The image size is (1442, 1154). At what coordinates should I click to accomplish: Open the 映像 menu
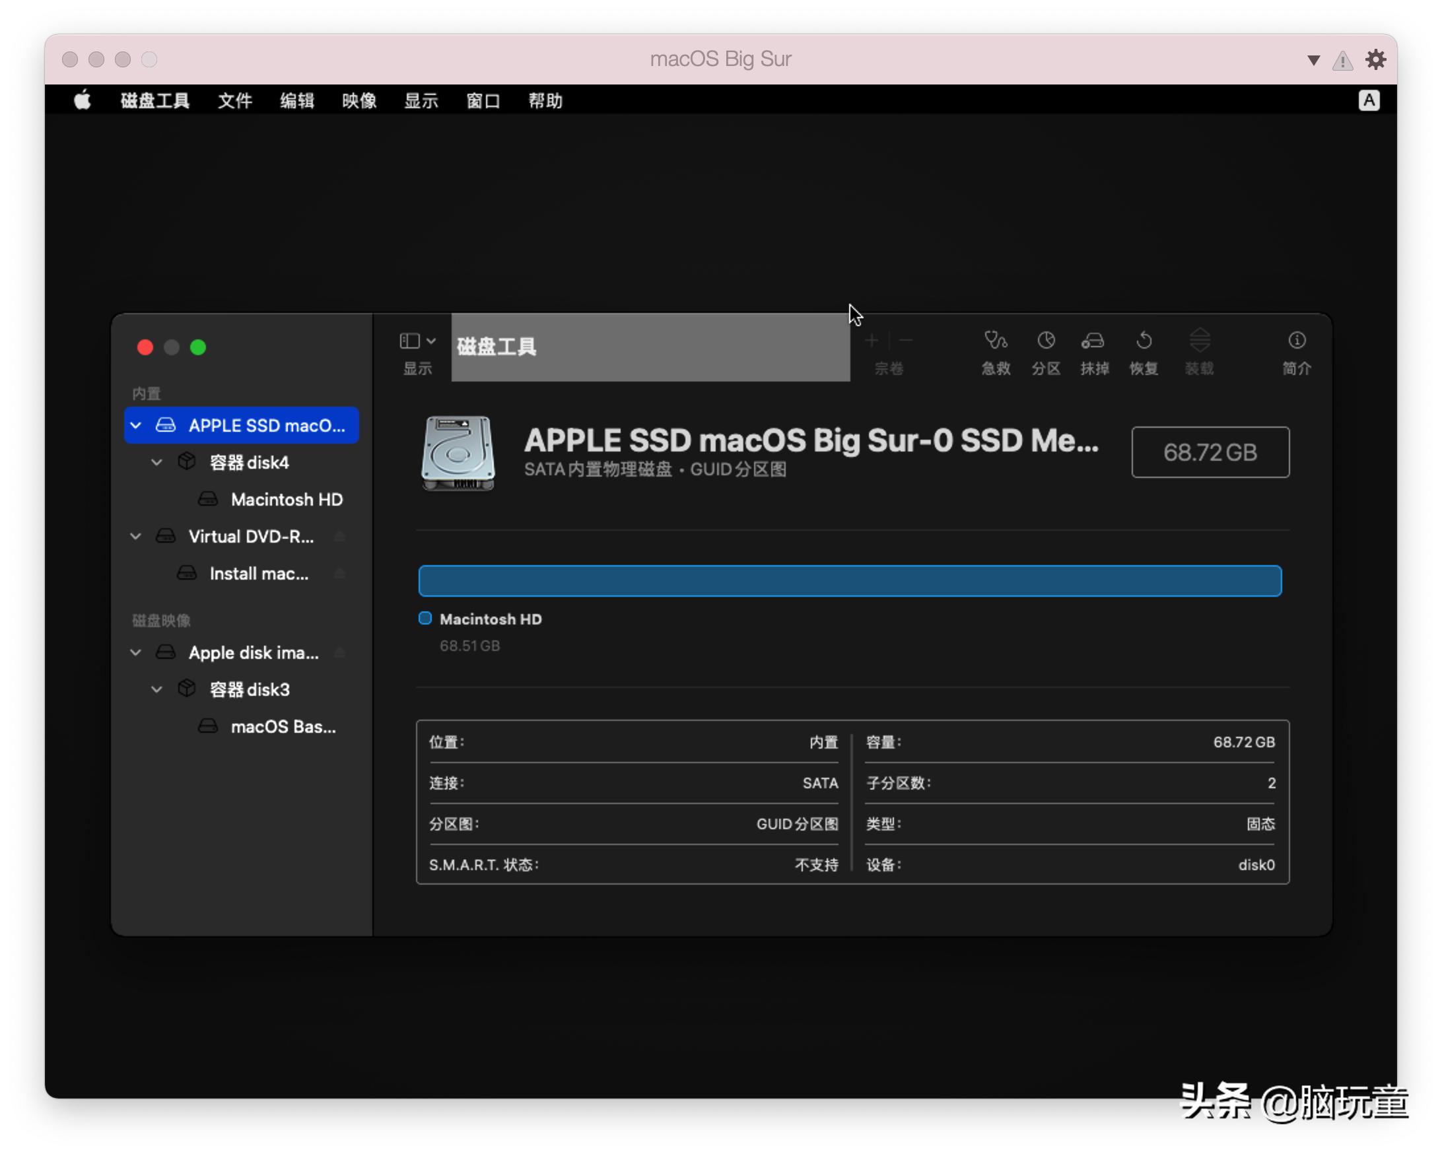tap(359, 101)
